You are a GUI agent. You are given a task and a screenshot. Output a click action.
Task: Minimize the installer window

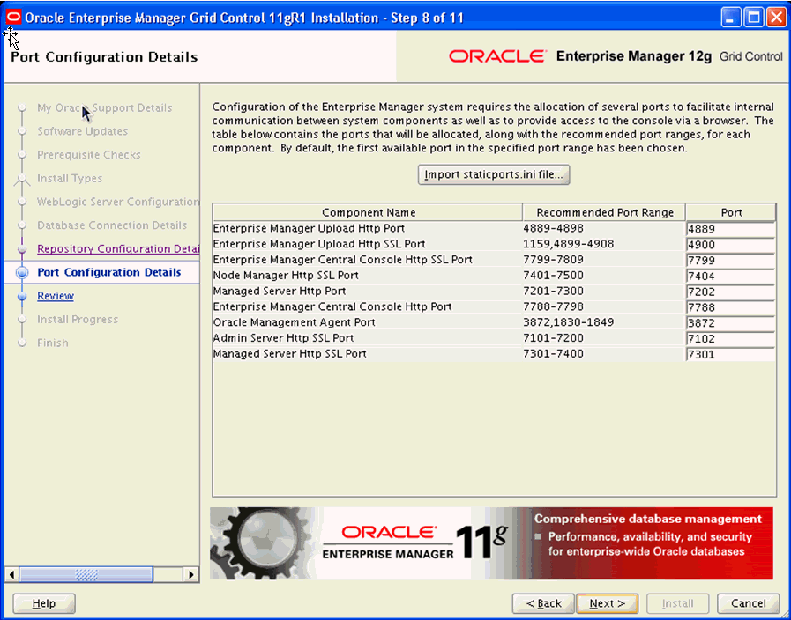(x=731, y=18)
